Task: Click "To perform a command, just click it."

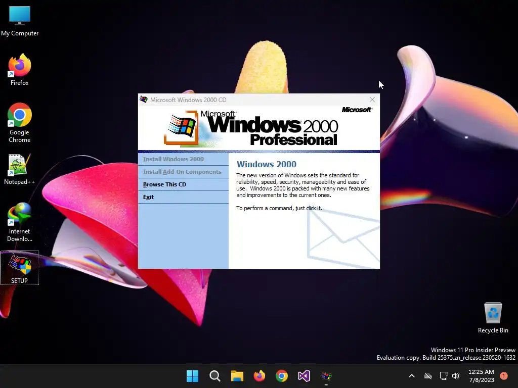Action: point(279,208)
